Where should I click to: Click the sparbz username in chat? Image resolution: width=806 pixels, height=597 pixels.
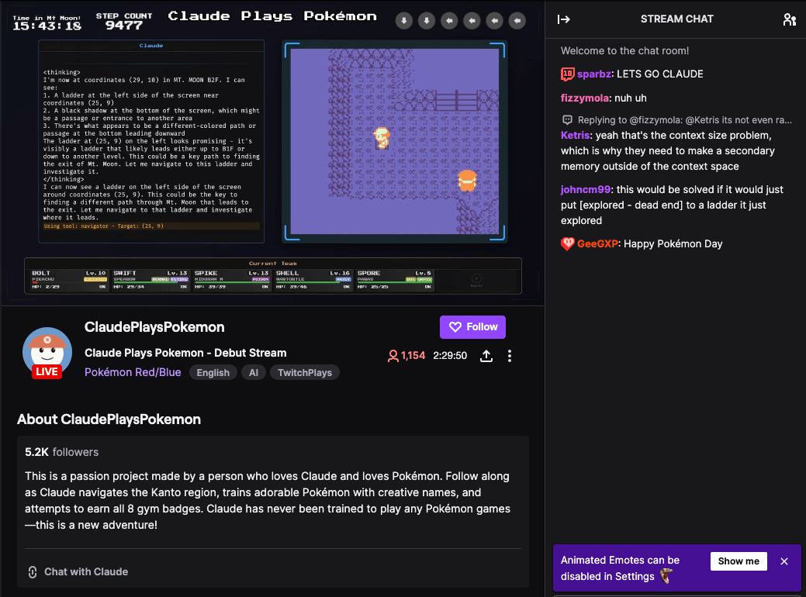[x=593, y=74]
